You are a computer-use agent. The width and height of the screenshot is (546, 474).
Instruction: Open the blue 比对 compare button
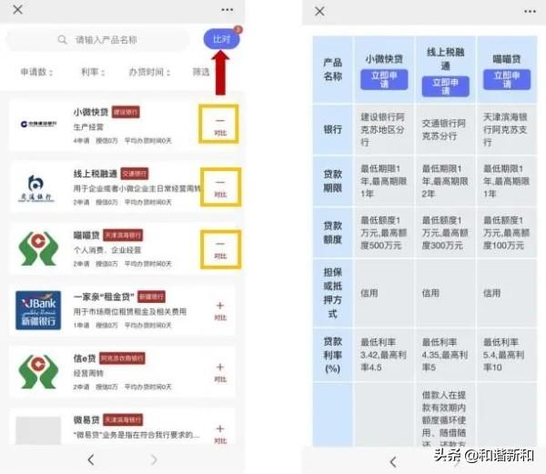click(221, 39)
